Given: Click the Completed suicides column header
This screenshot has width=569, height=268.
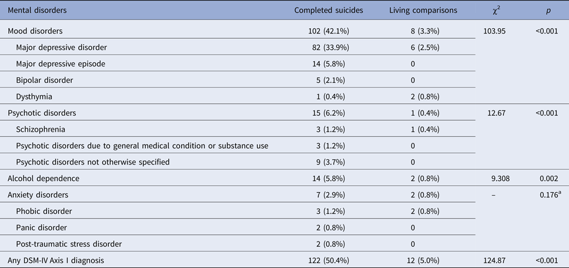Looking at the screenshot, I should tap(328, 10).
